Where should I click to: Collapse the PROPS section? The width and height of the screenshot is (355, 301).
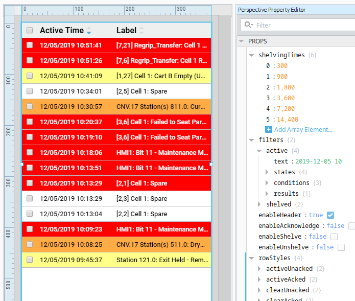point(241,41)
